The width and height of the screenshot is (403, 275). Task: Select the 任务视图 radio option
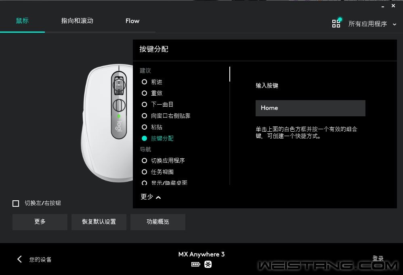coord(145,172)
